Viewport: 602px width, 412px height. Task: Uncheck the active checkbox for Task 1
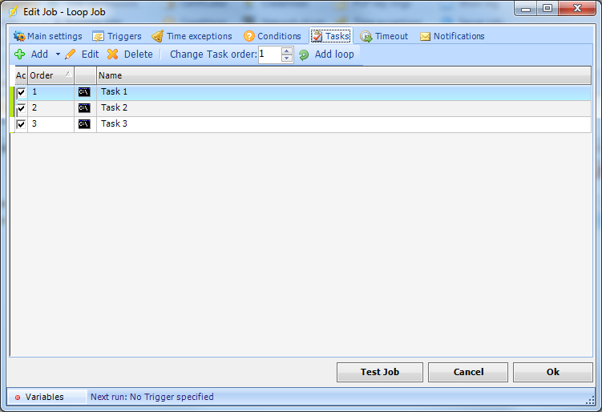click(22, 92)
